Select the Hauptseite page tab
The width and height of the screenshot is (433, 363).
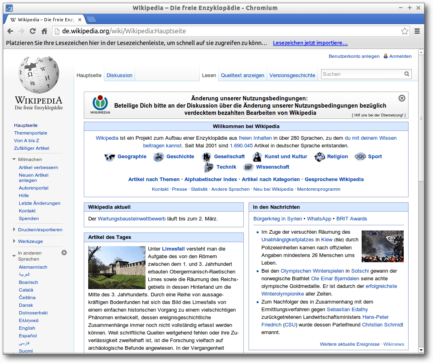[89, 75]
